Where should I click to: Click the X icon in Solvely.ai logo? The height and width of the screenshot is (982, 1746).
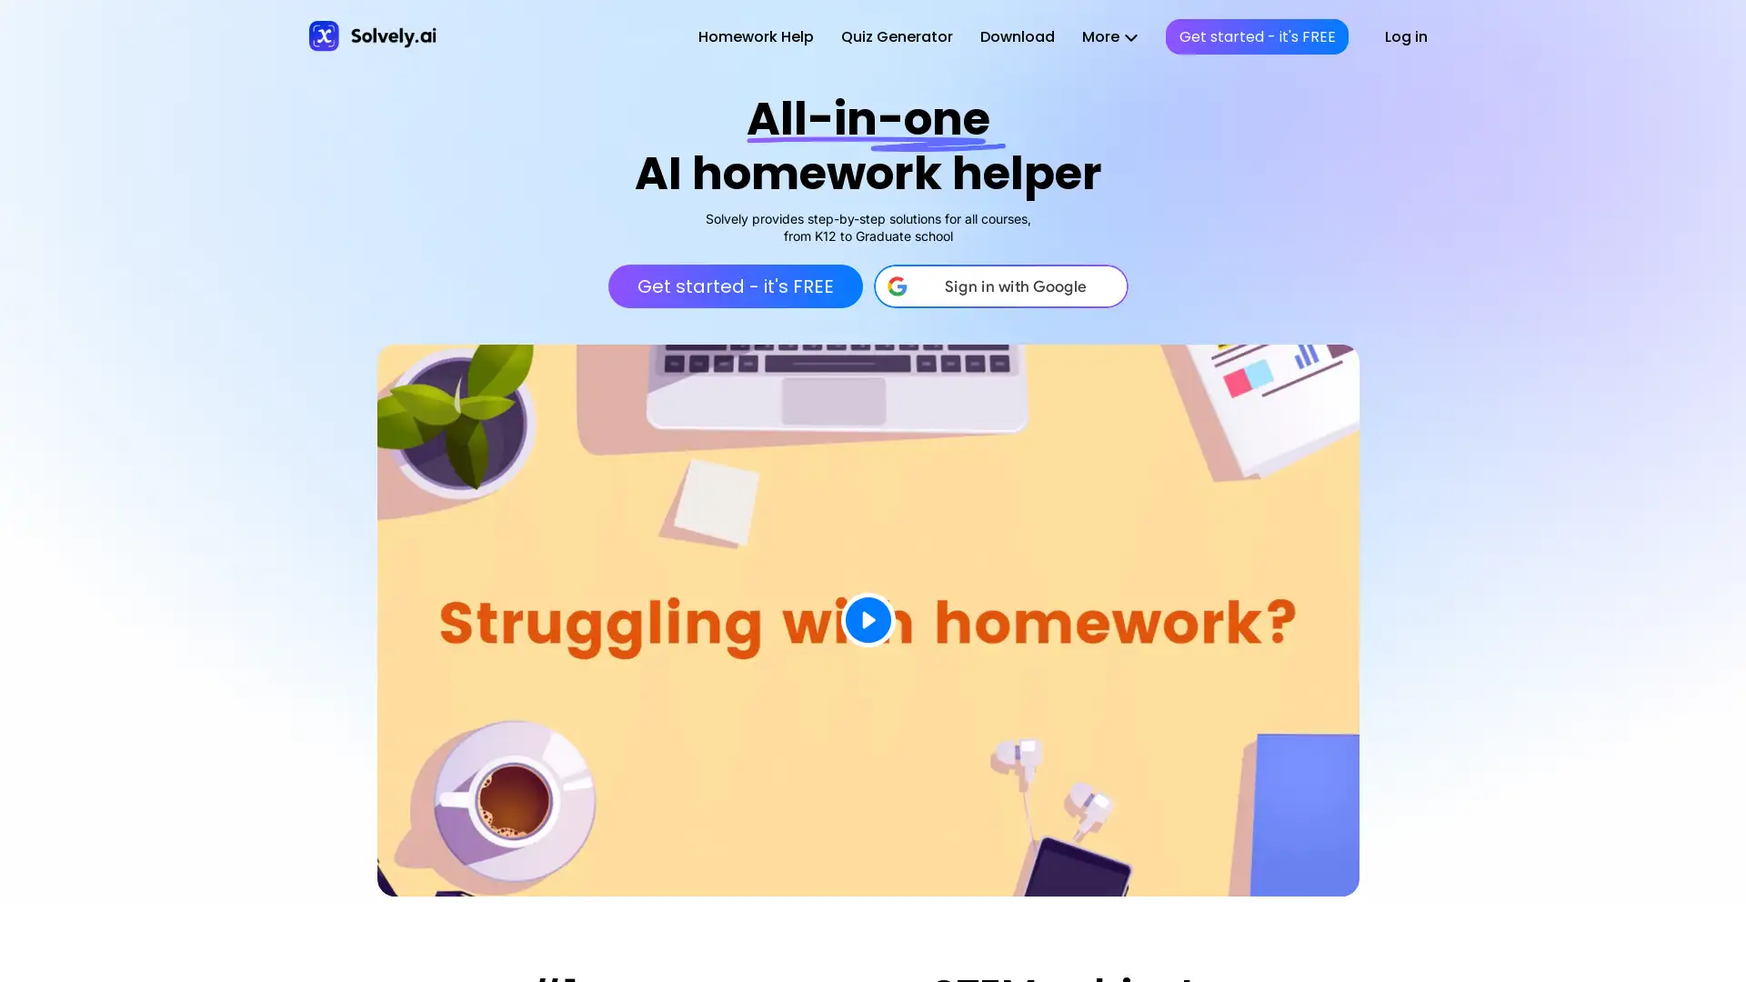324,36
